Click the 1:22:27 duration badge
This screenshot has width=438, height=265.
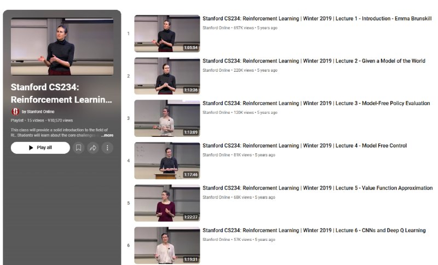tap(191, 217)
